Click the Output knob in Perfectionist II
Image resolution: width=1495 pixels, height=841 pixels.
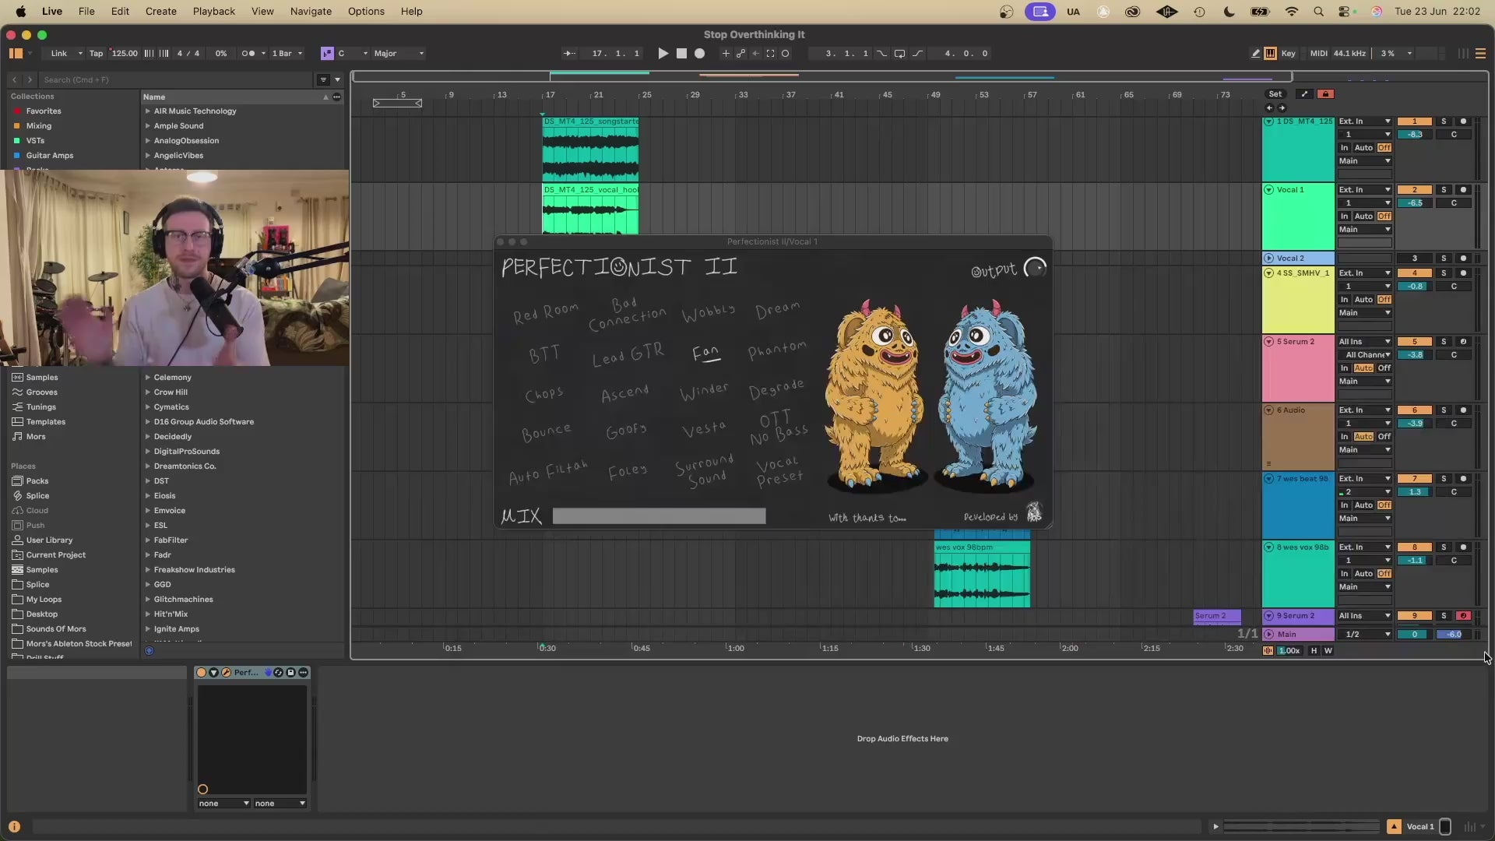pos(1035,269)
